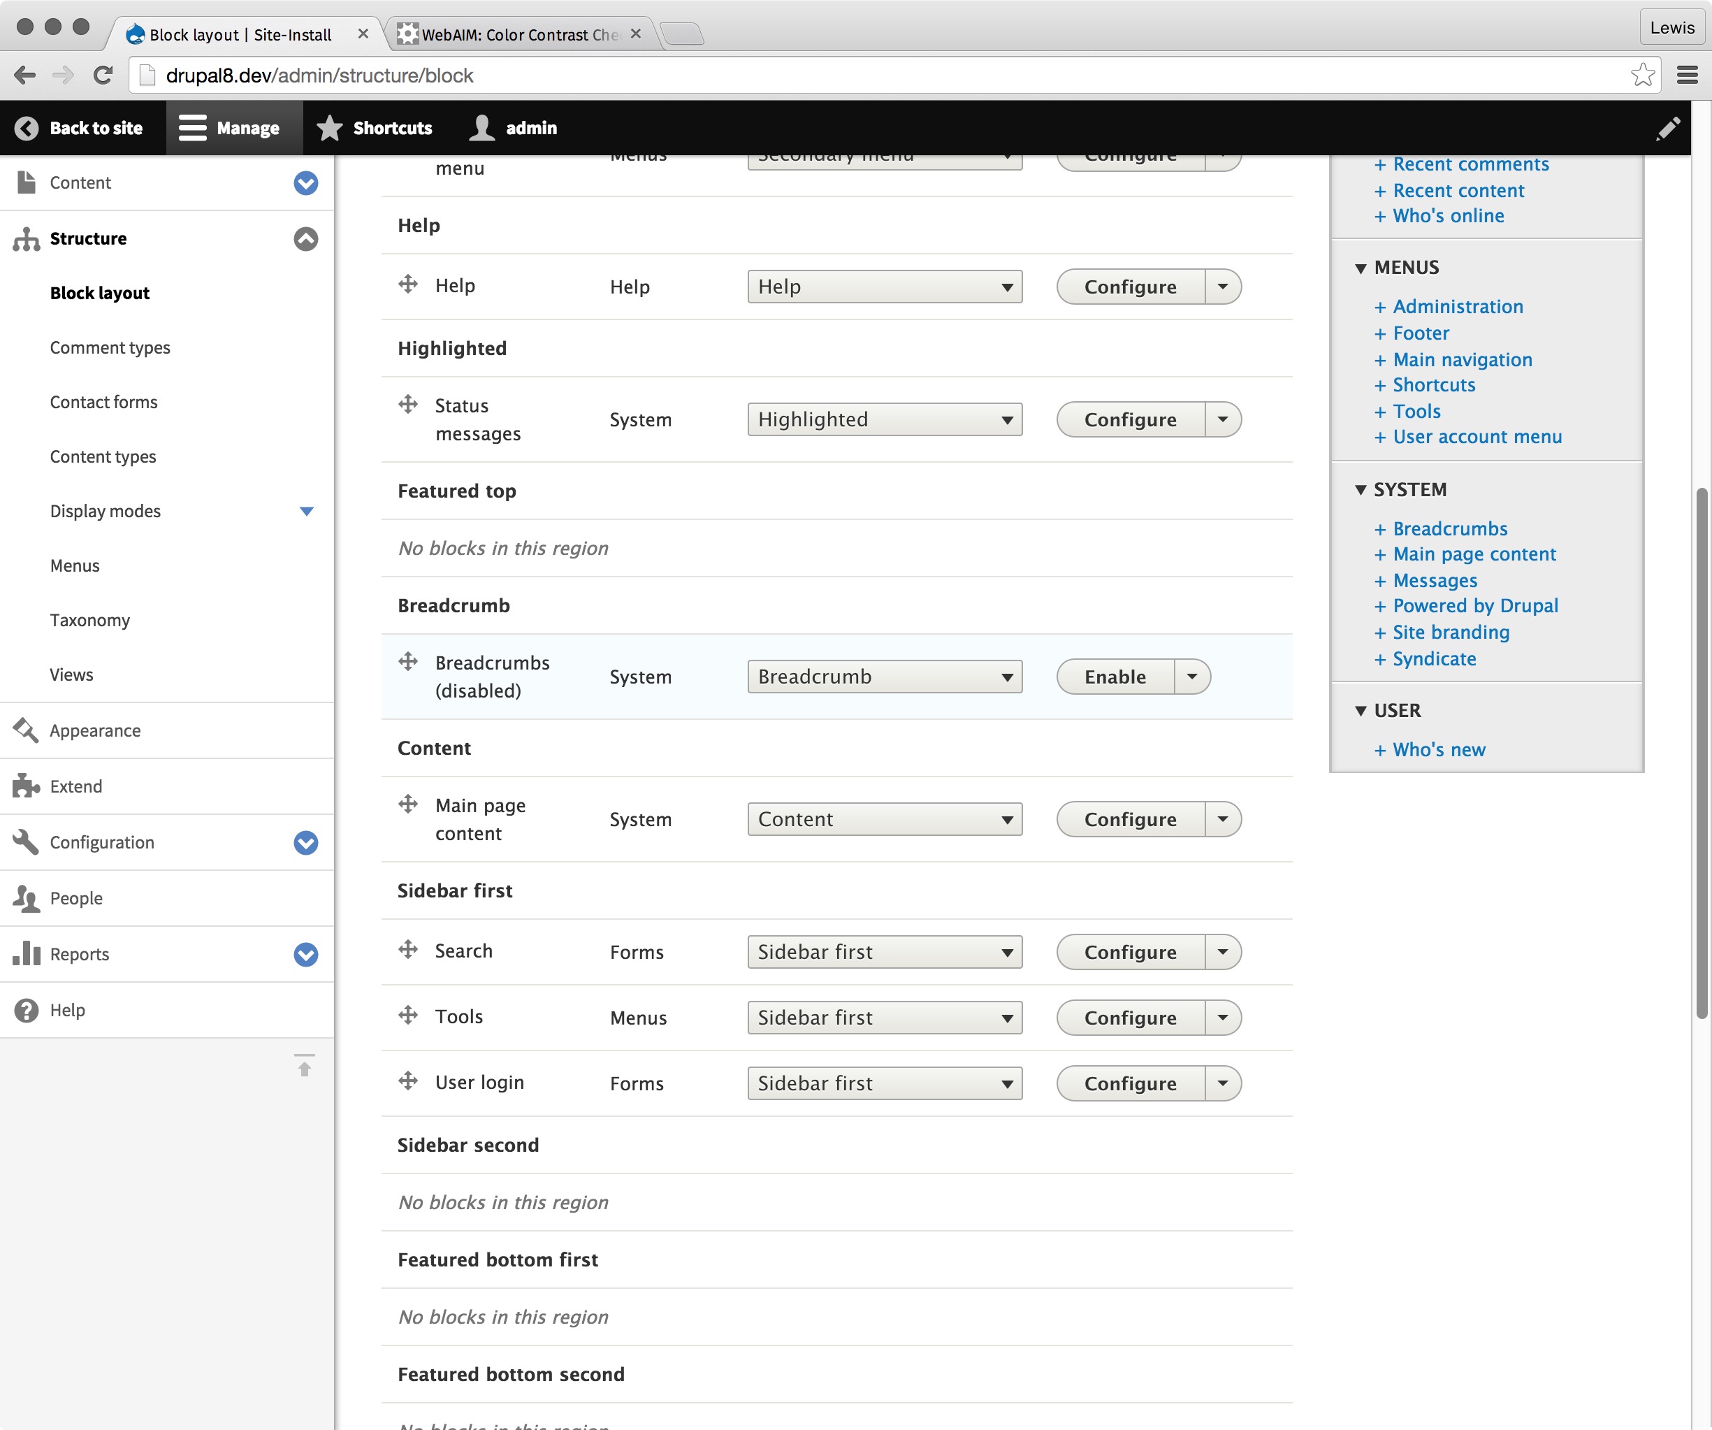Viewport: 1712px width, 1430px height.
Task: Expand the Reports menu chevron
Action: [306, 954]
